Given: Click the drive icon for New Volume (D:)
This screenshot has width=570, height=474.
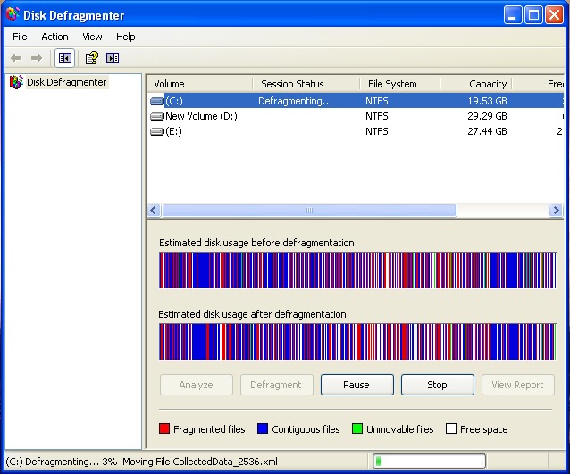Looking at the screenshot, I should [x=156, y=116].
